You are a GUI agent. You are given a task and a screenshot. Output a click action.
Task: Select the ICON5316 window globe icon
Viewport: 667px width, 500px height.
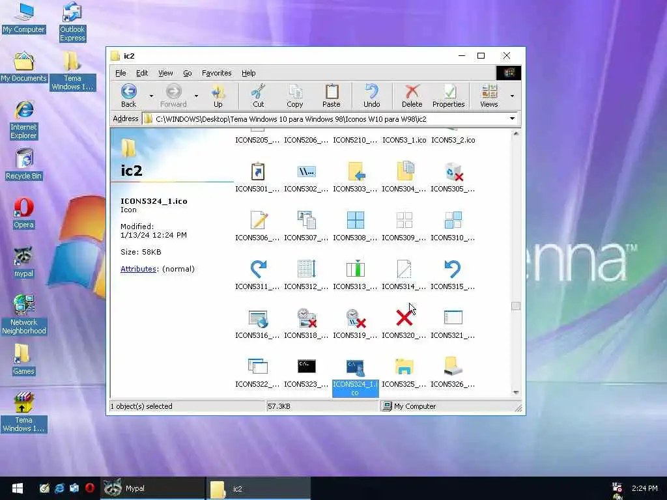click(x=258, y=319)
